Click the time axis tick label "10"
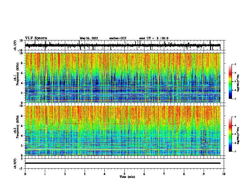252x195 pixels. pos(224,174)
